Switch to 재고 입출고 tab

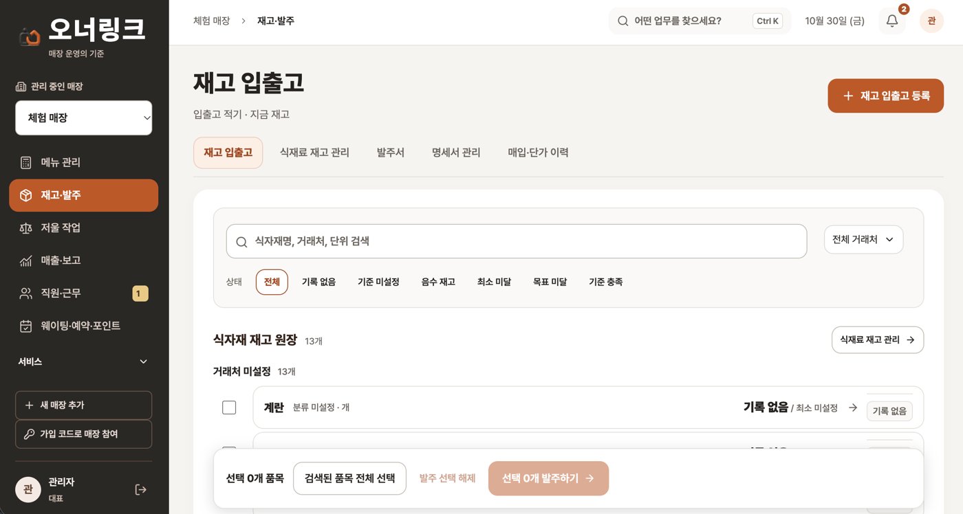point(228,153)
